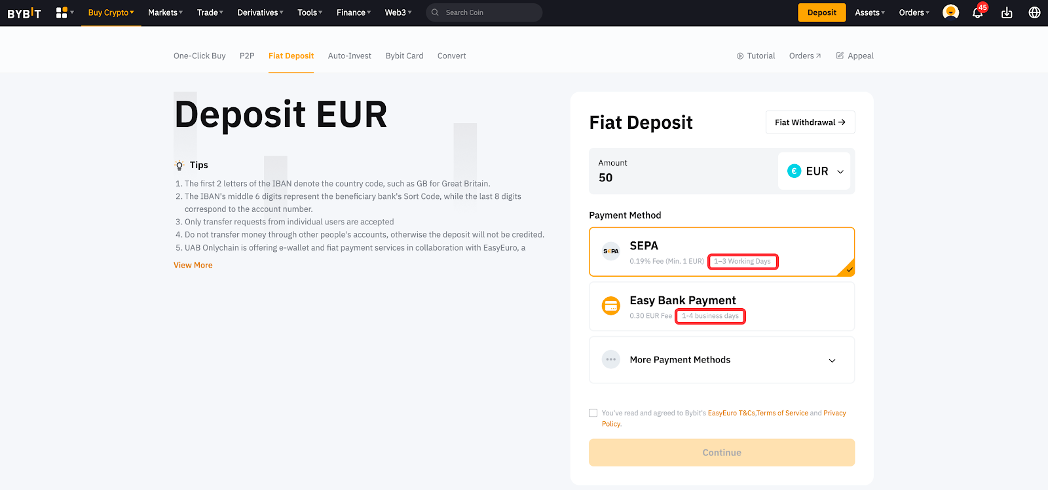Viewport: 1048px width, 490px height.
Task: Switch to the P2P tab
Action: tap(247, 56)
